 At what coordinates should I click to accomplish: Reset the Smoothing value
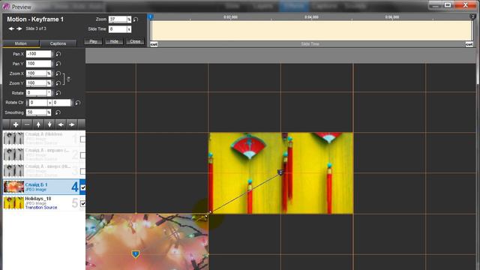(58, 112)
